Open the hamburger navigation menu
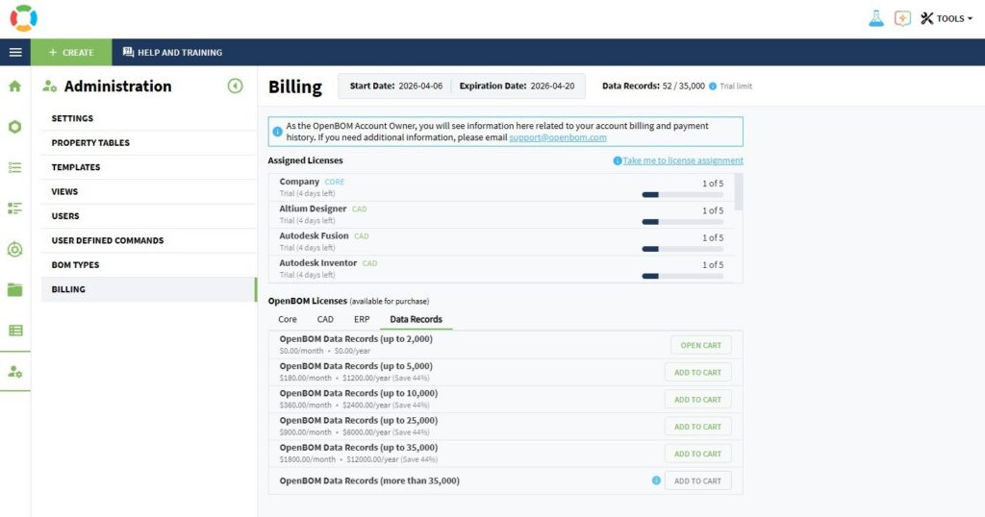Viewport: 985px width, 517px height. click(x=15, y=52)
